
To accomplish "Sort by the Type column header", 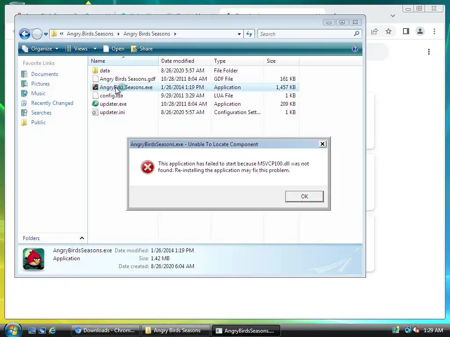I will (237, 61).
